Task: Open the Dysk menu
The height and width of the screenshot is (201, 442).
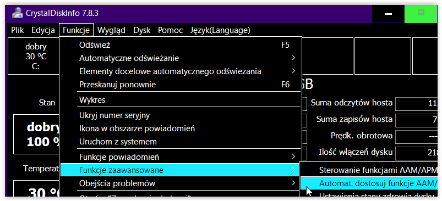Action: [x=142, y=30]
